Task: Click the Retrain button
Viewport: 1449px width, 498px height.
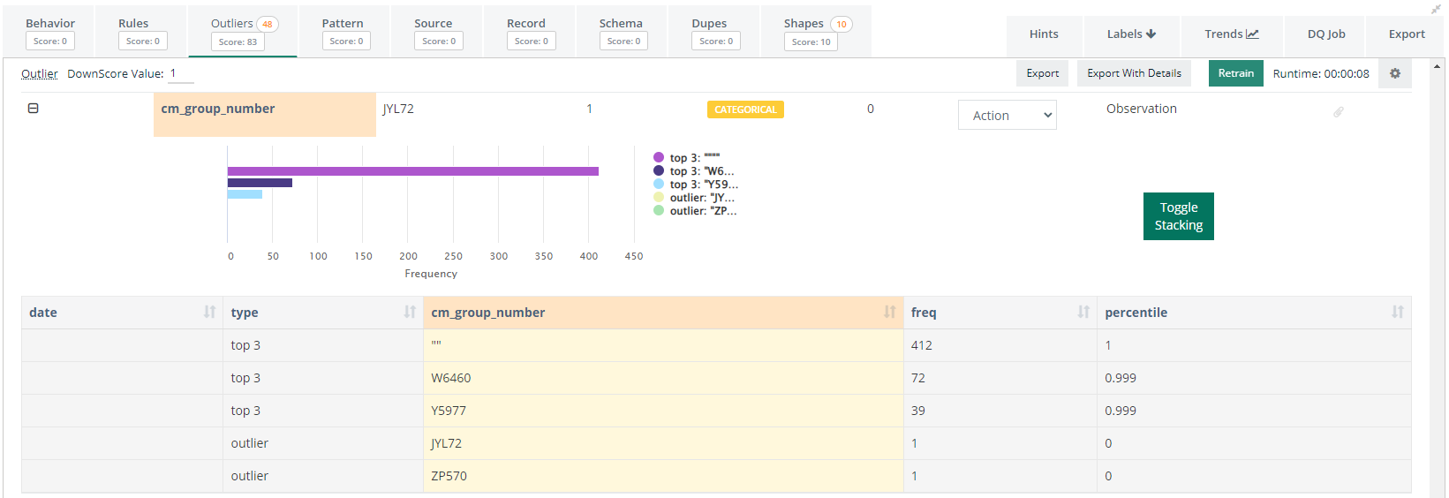Action: [x=1235, y=73]
